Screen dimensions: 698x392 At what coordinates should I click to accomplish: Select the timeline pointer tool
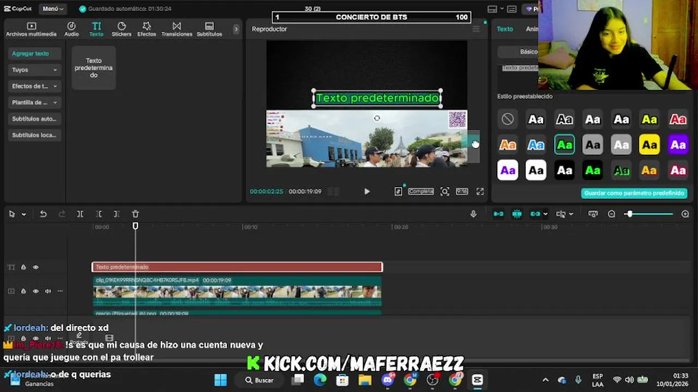[12, 214]
